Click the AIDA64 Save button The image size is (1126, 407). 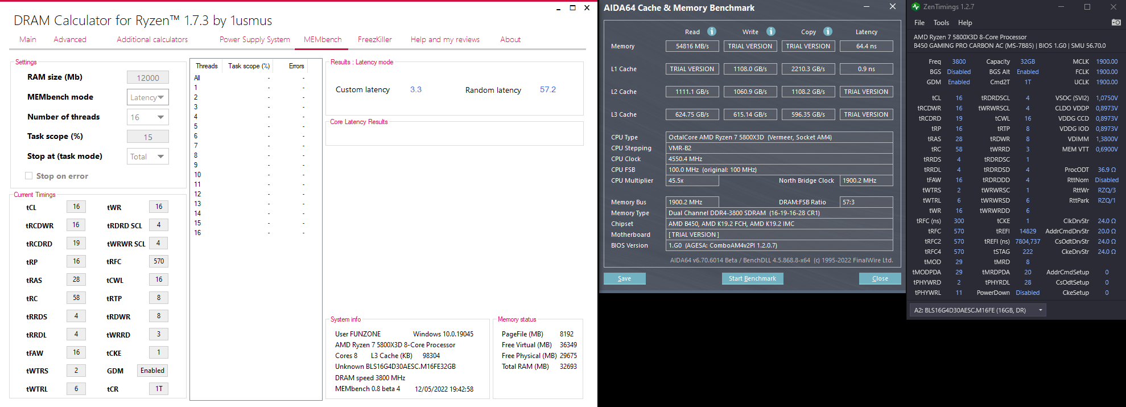625,278
